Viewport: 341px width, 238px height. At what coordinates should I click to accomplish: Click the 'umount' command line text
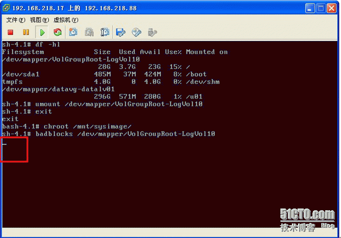pos(102,104)
